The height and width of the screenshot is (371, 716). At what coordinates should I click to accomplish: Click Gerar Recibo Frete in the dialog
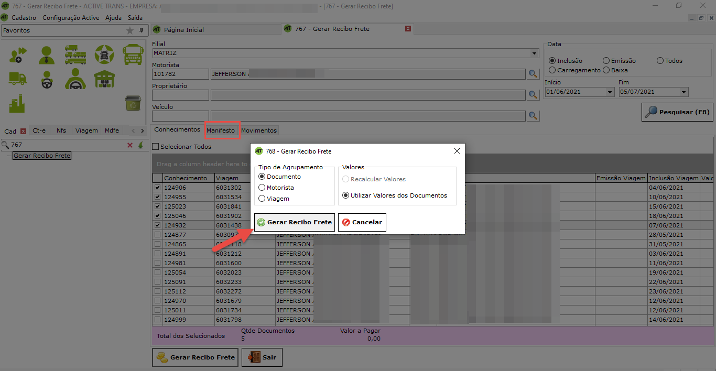[294, 222]
